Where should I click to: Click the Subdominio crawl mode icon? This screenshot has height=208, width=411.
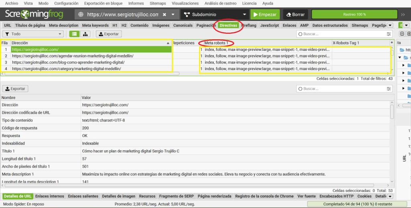(187, 14)
